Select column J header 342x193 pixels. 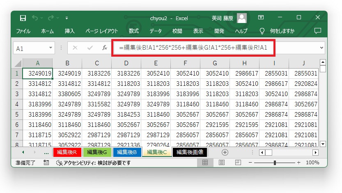[304, 63]
